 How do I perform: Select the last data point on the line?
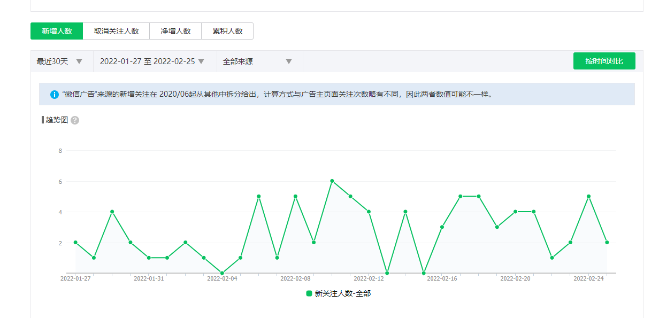607,242
